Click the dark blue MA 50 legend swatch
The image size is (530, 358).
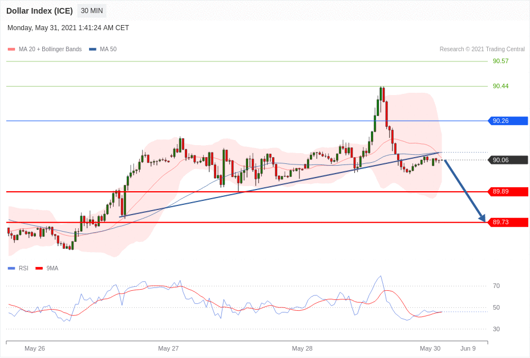(92, 50)
